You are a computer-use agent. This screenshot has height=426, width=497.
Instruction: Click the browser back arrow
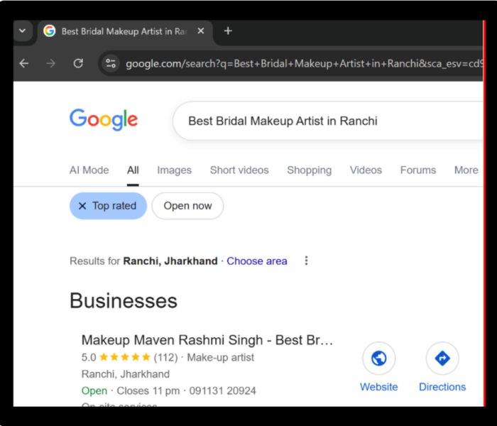pyautogui.click(x=24, y=63)
